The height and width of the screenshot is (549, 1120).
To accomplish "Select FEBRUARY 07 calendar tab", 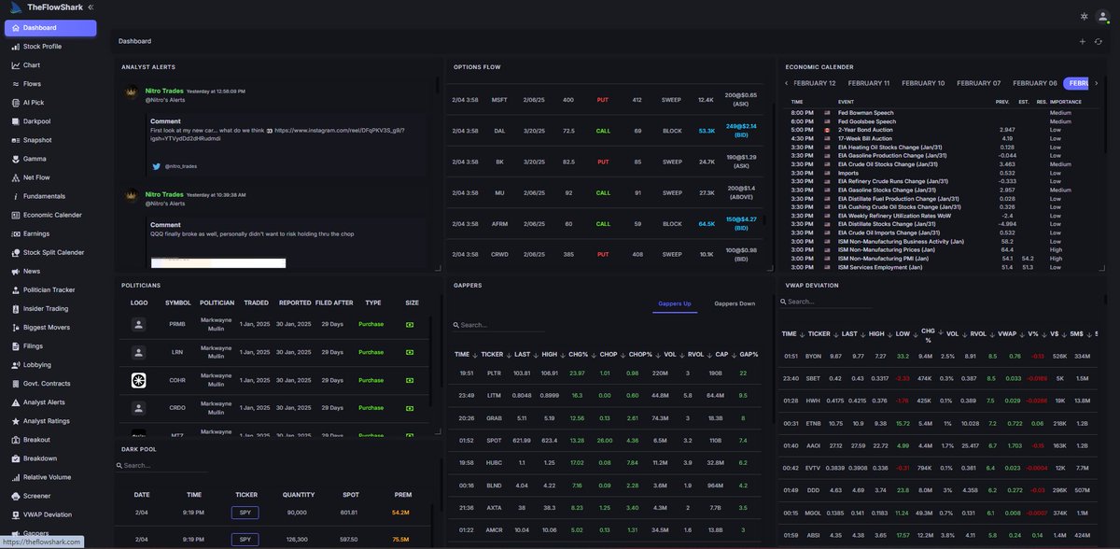I will click(978, 83).
